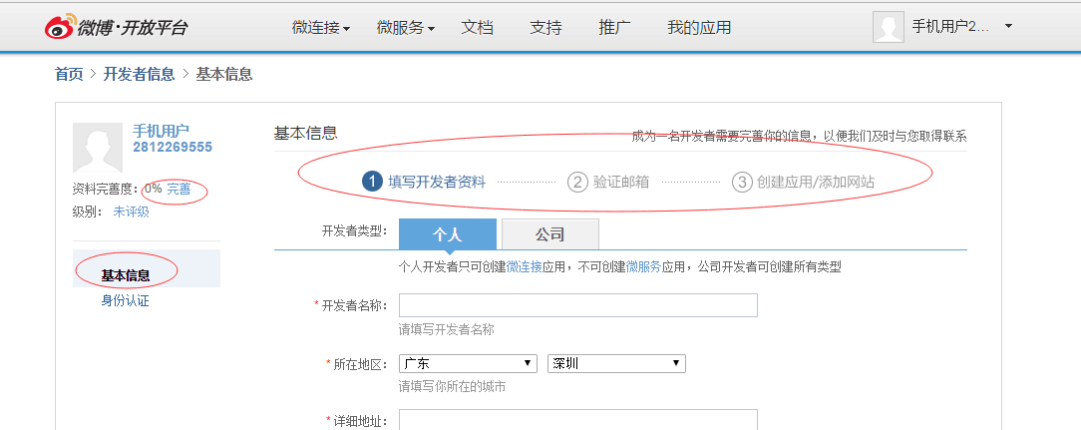The height and width of the screenshot is (430, 1081).
Task: Open the 手机用户 2812269555 profile link
Action: 173,138
